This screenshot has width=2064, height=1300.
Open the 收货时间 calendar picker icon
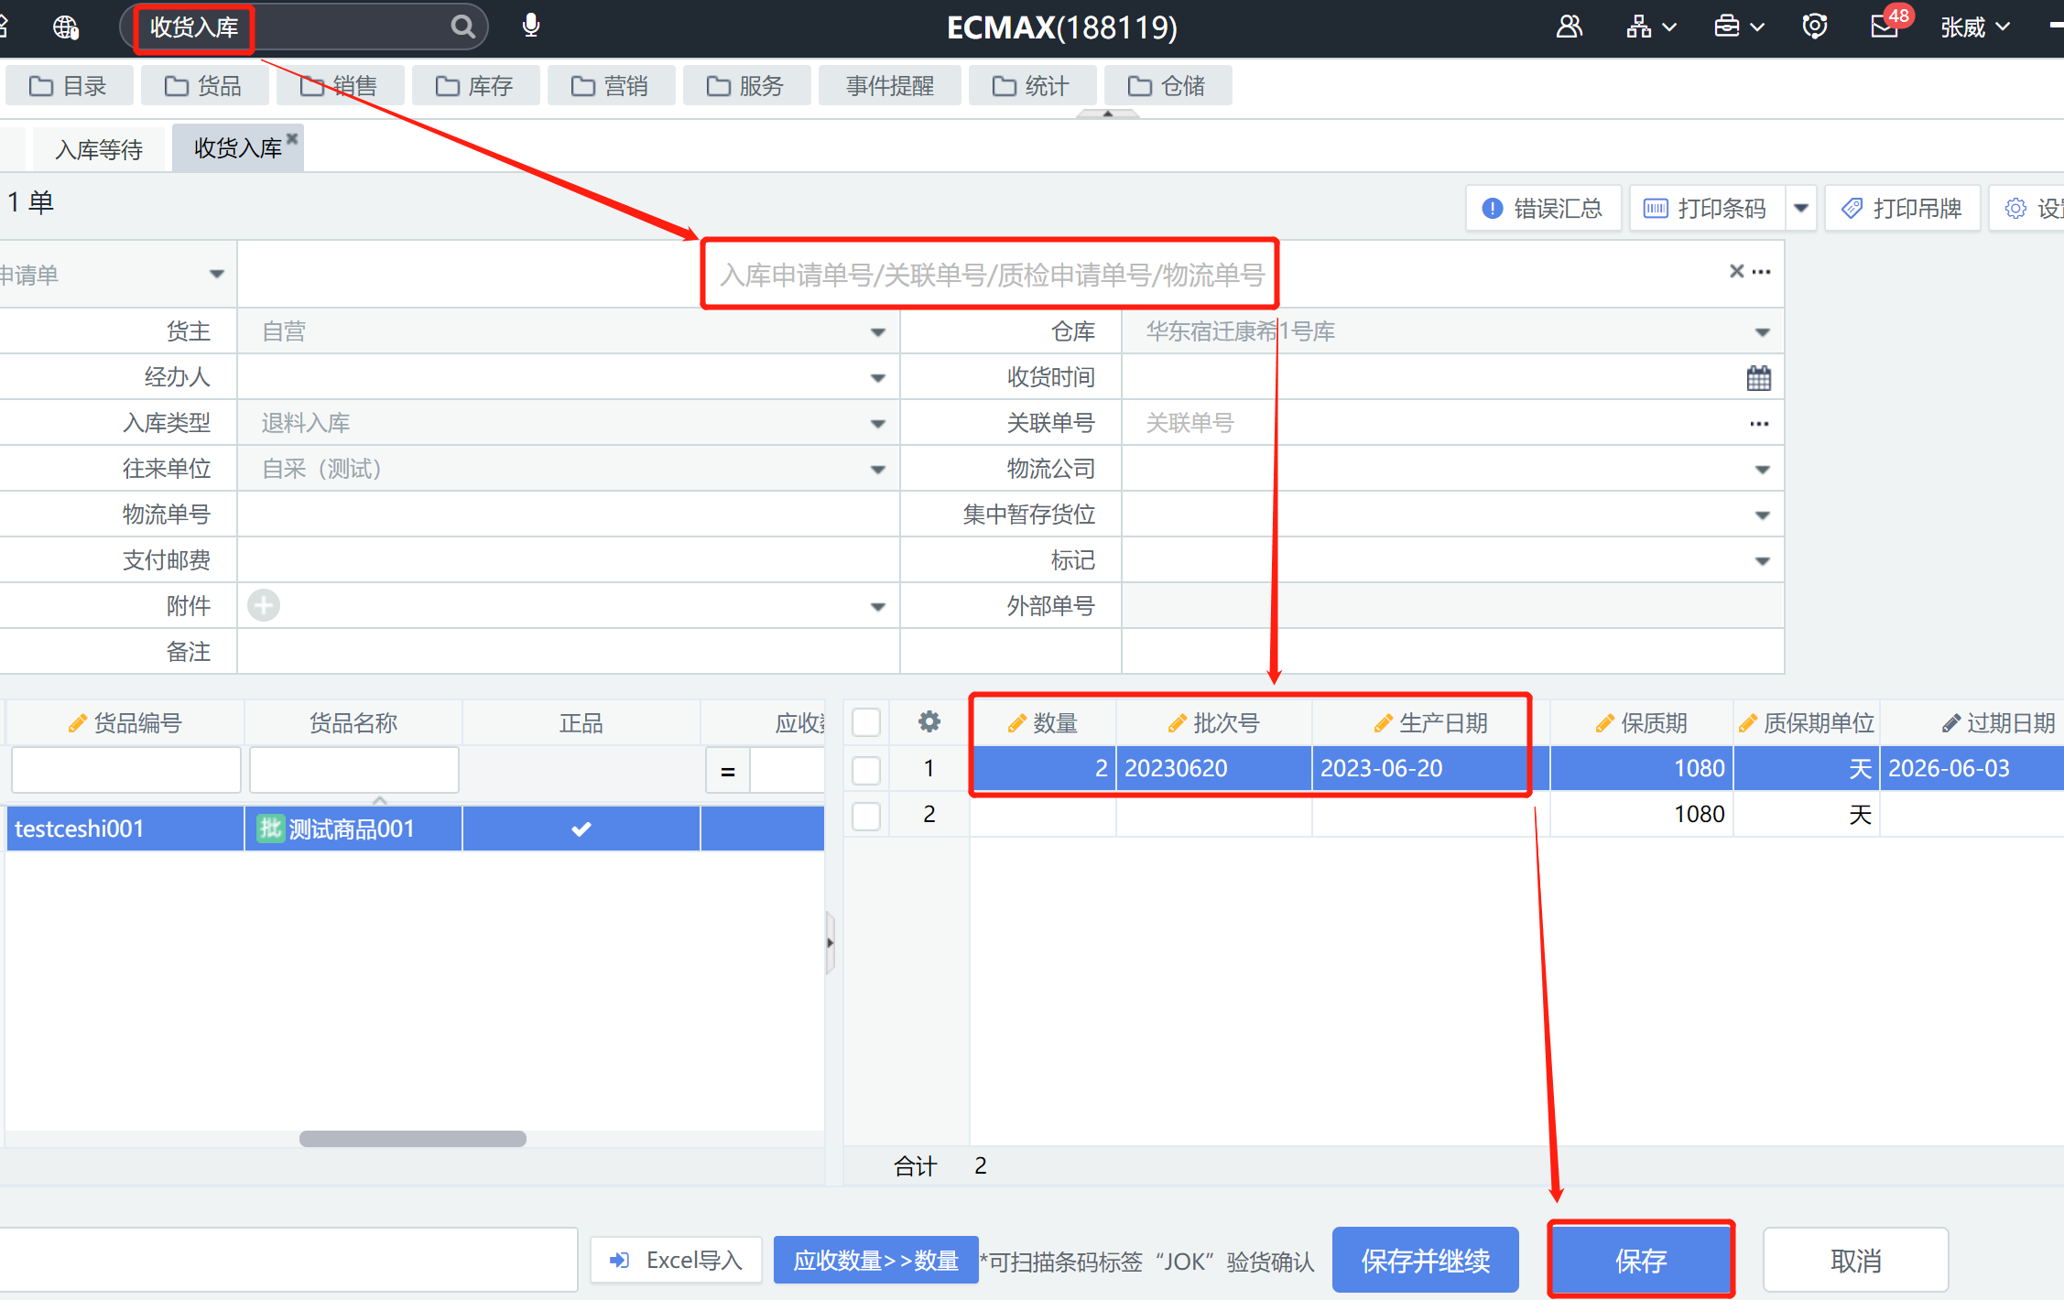1759,377
